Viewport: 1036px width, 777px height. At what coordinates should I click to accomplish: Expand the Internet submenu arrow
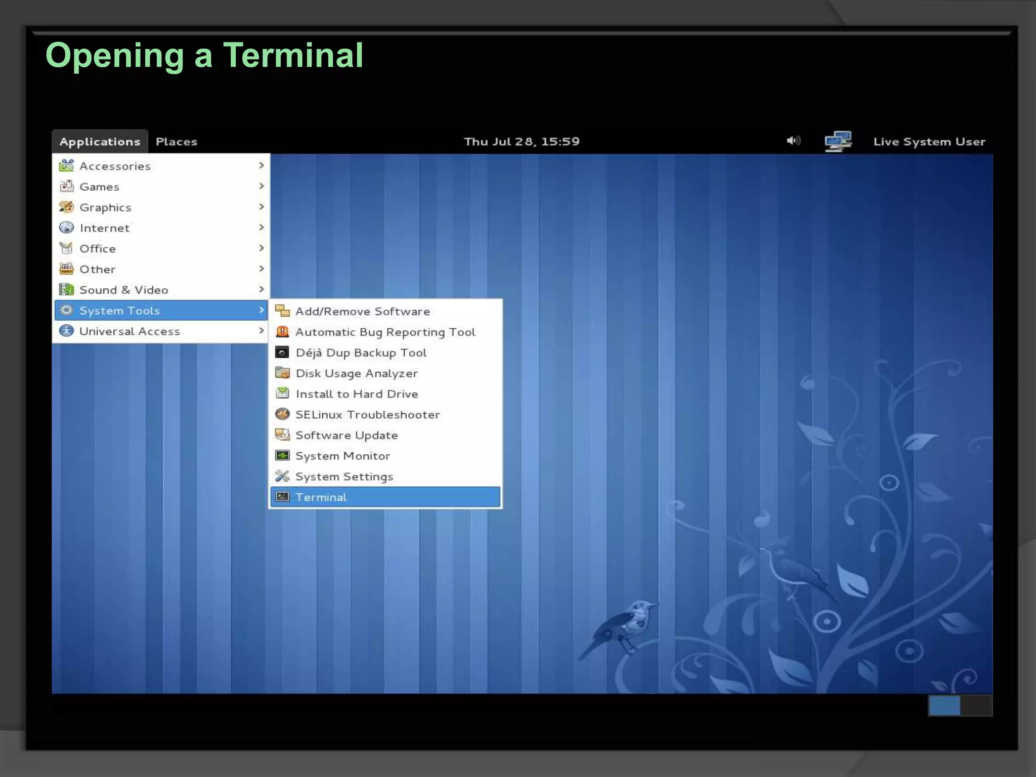tap(261, 228)
